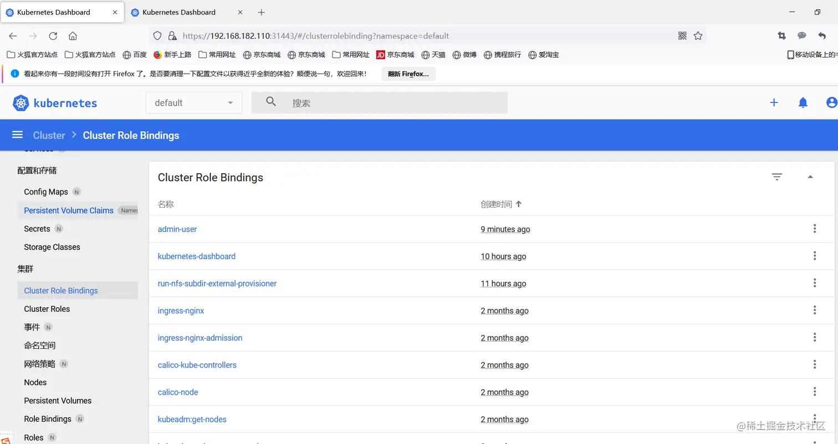Click the lock site security icon
Image resolution: width=838 pixels, height=444 pixels.
172,36
